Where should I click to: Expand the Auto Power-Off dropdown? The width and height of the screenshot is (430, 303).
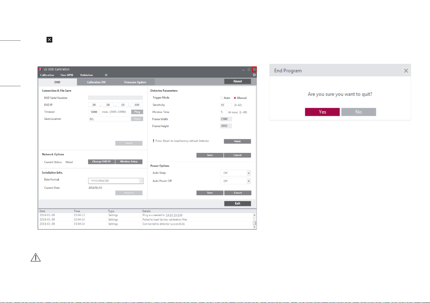pyautogui.click(x=249, y=181)
